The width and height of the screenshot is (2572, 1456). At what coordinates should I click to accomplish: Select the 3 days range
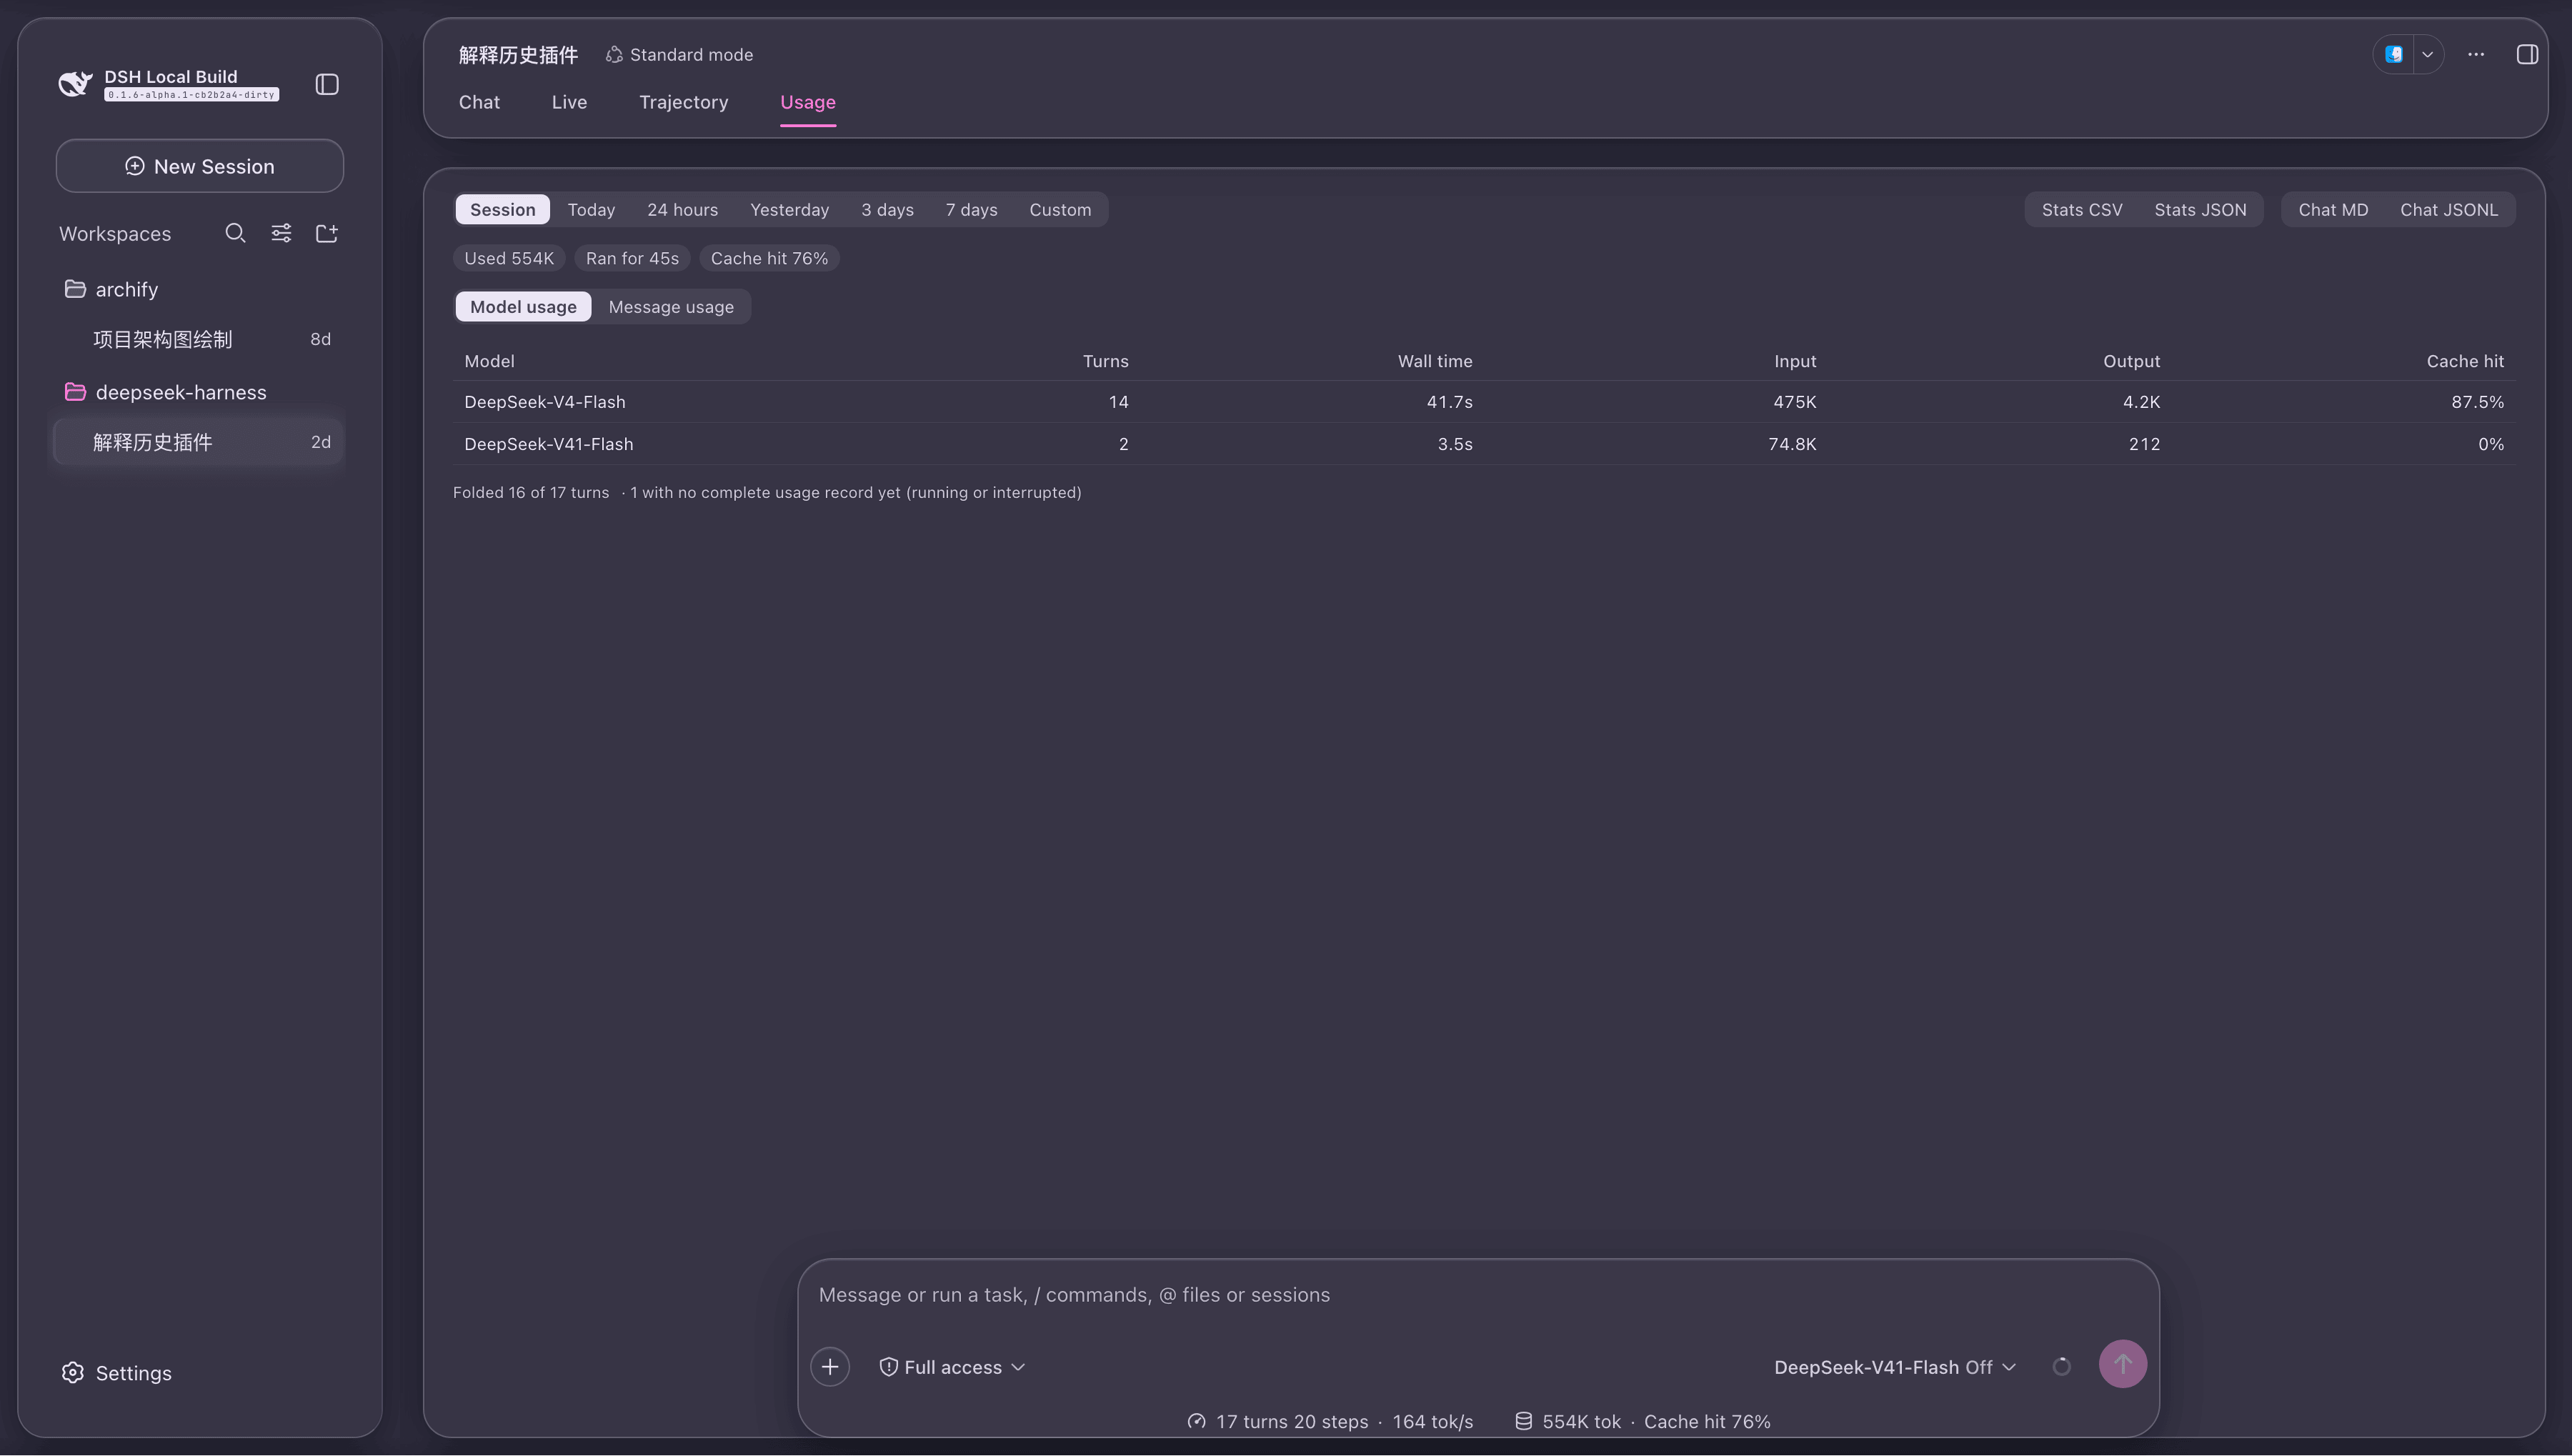coord(887,209)
